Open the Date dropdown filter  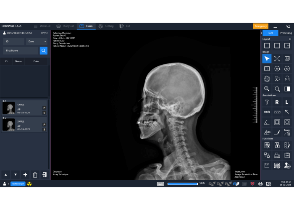(37, 42)
